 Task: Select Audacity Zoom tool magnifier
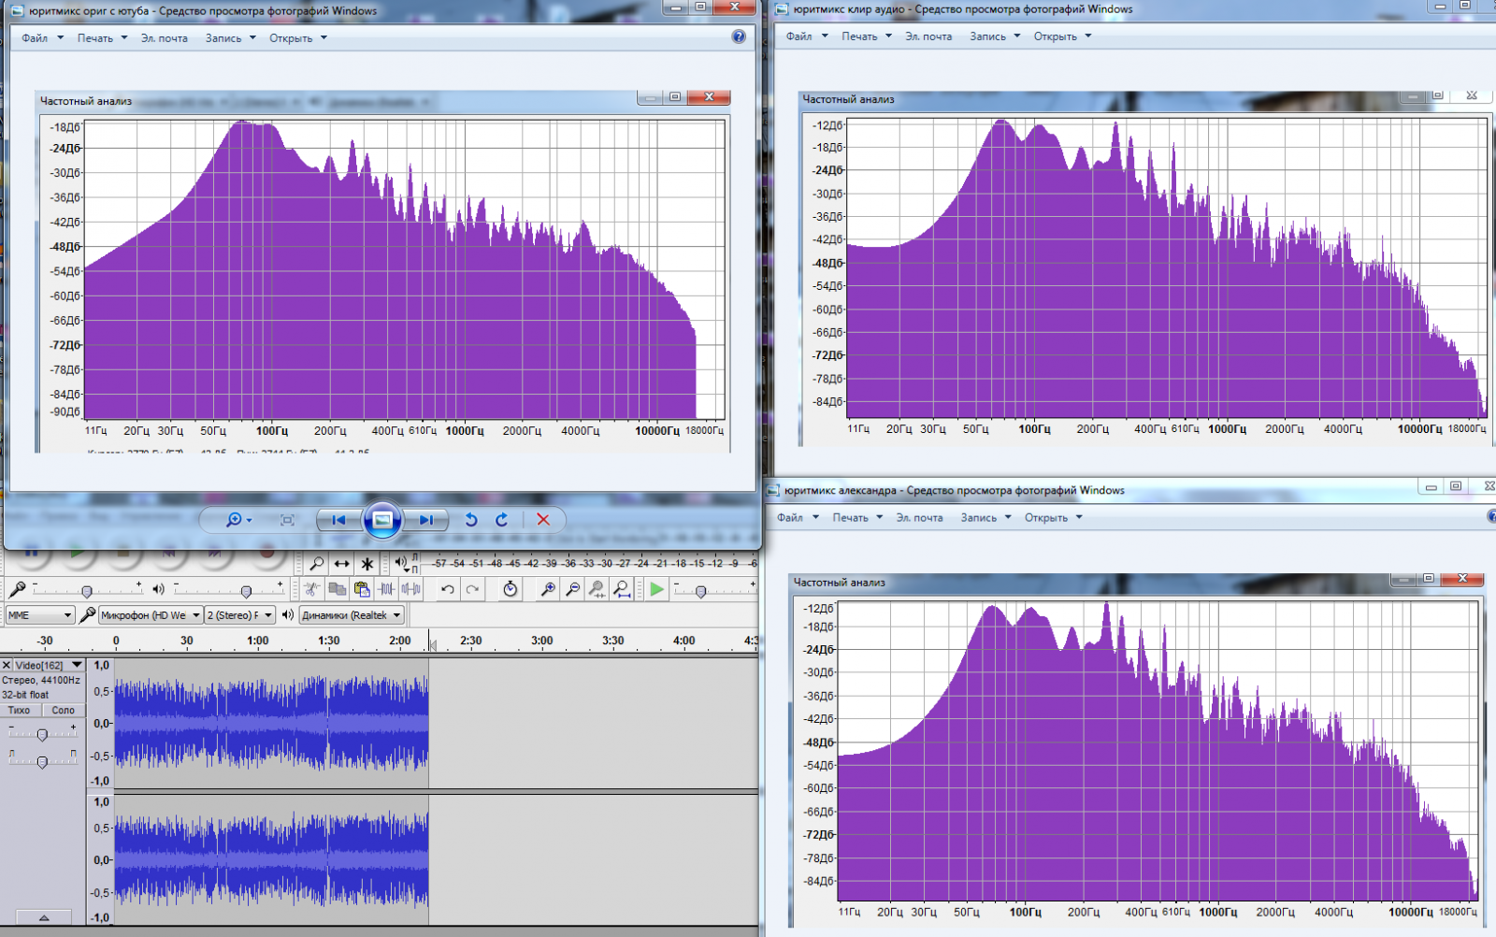pyautogui.click(x=317, y=564)
